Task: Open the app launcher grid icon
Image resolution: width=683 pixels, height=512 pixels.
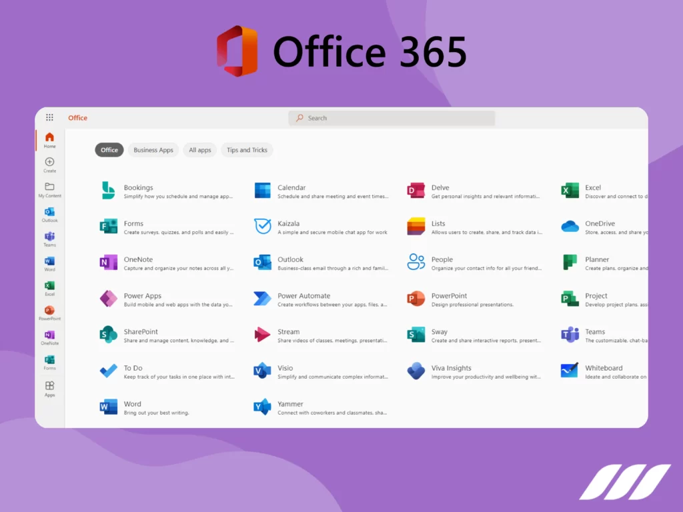Action: [x=49, y=117]
